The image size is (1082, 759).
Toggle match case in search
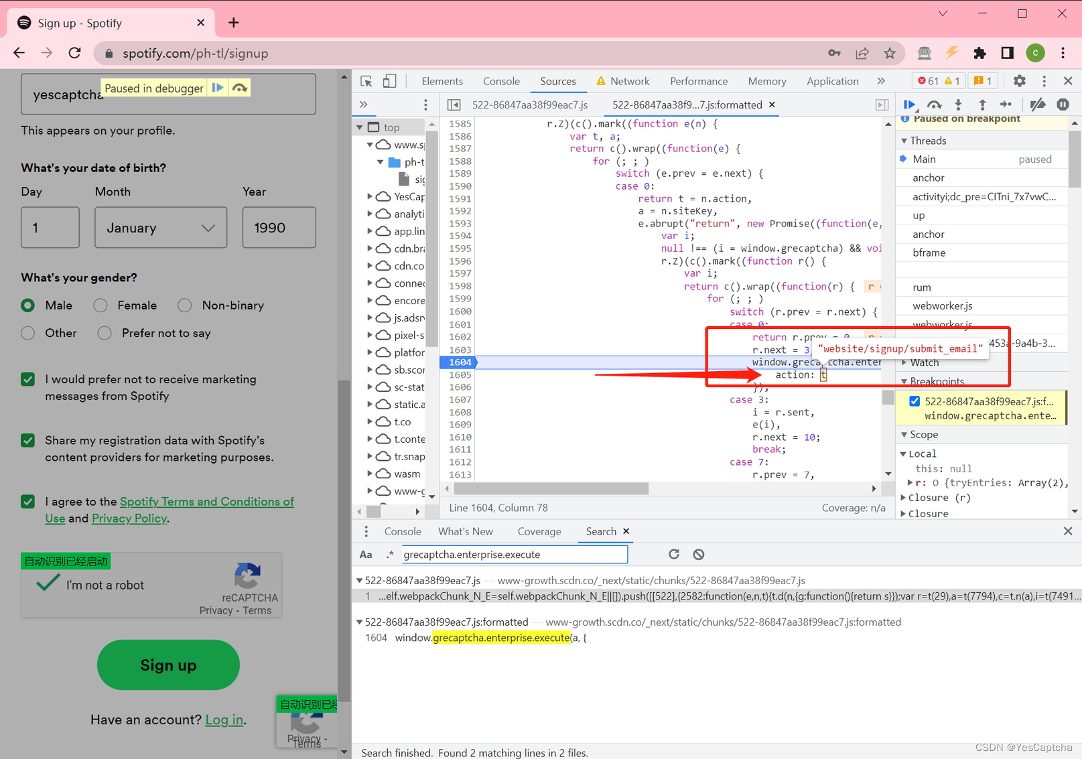366,554
